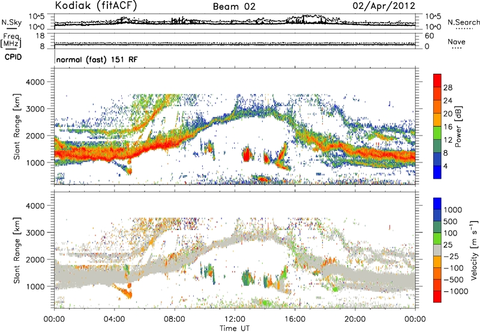The image size is (480, 332).
Task: Select the "16:00" time tick label
Action: pyautogui.click(x=295, y=319)
